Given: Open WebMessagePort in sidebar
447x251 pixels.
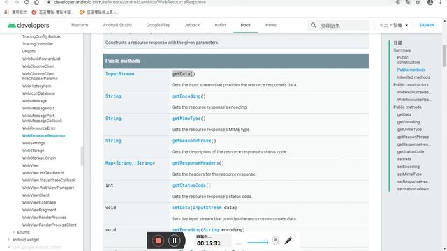Looking at the screenshot, I should [x=38, y=108].
